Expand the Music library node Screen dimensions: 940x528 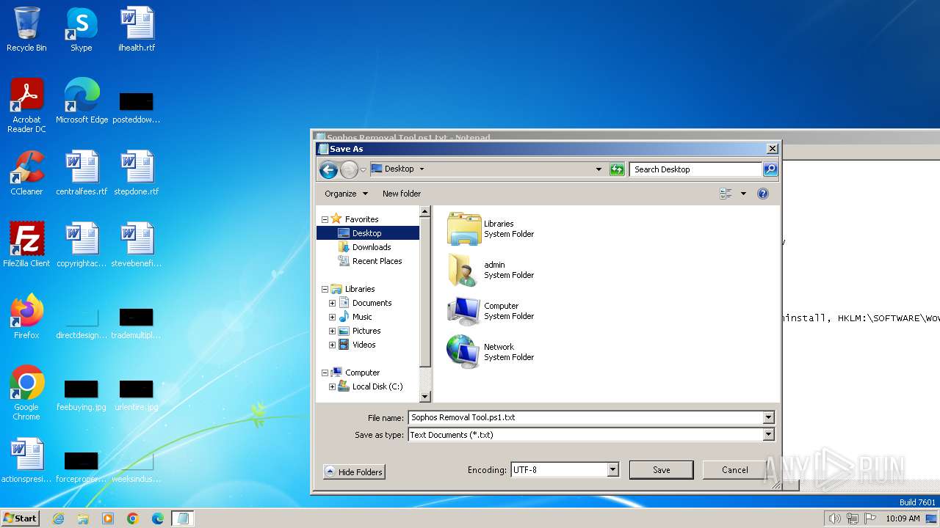[332, 317]
